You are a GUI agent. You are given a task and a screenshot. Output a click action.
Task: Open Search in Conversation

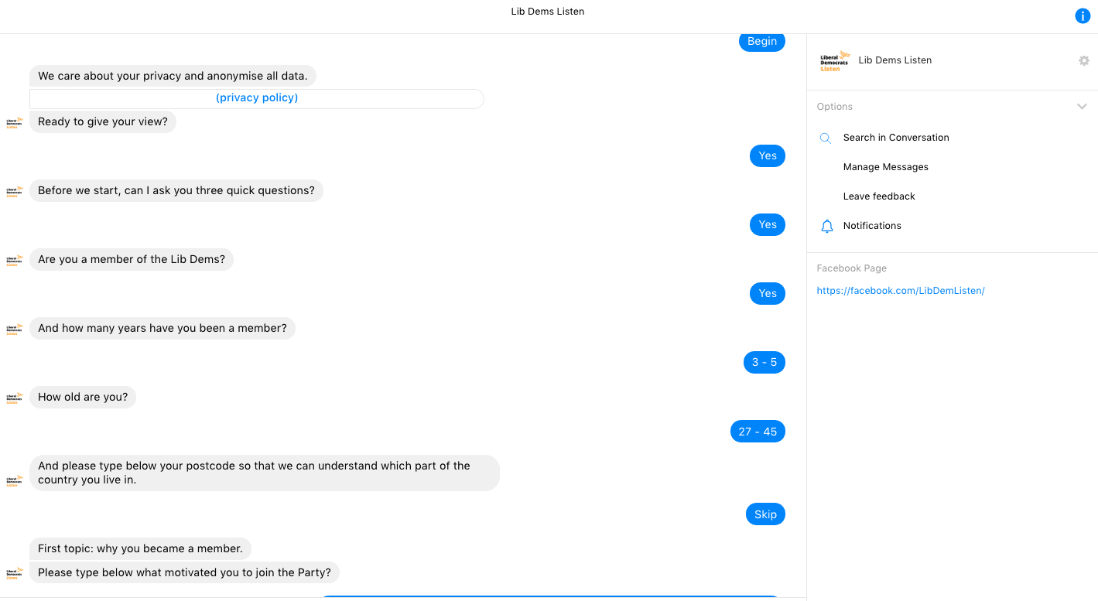pos(895,138)
